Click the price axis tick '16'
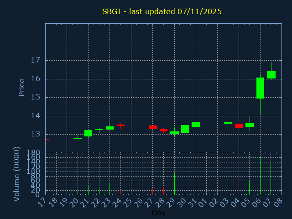The height and width of the screenshot is (219, 292). pos(36,79)
